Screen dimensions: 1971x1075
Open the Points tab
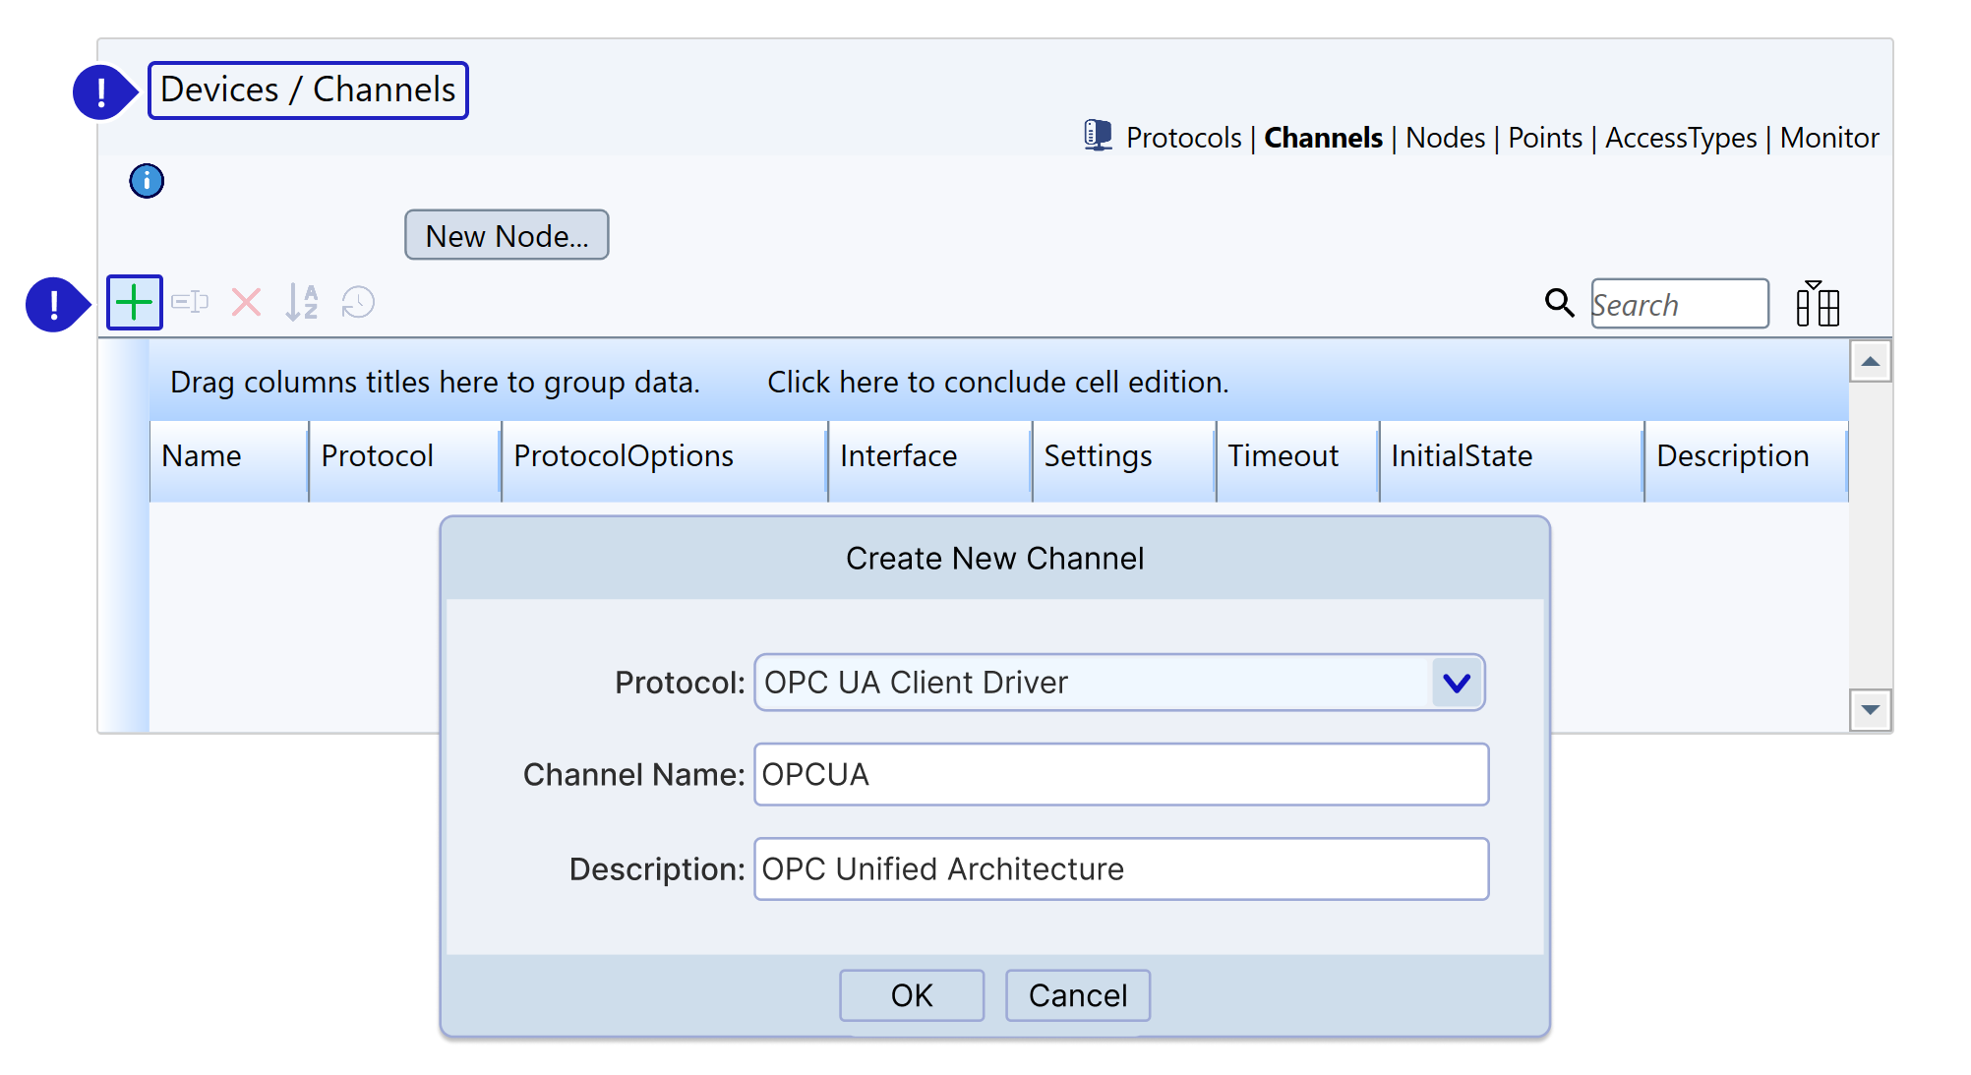click(1545, 138)
